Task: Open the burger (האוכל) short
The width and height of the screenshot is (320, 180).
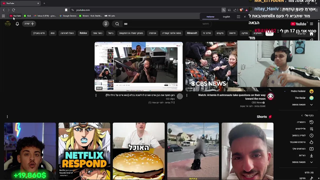Action: tap(139, 151)
